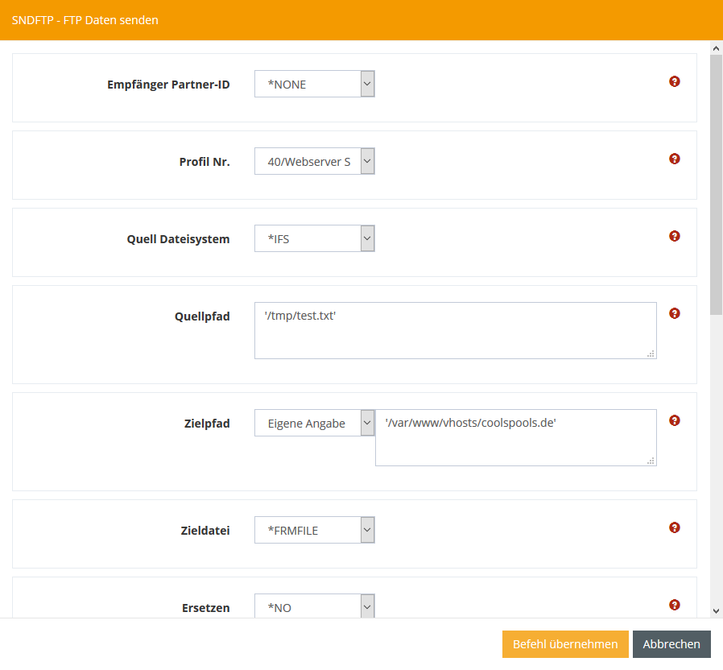This screenshot has height=670, width=723.
Task: Click the Quellpfad textarea resize handle
Action: click(651, 354)
